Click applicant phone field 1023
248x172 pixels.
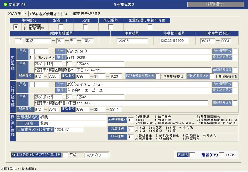[116, 76]
